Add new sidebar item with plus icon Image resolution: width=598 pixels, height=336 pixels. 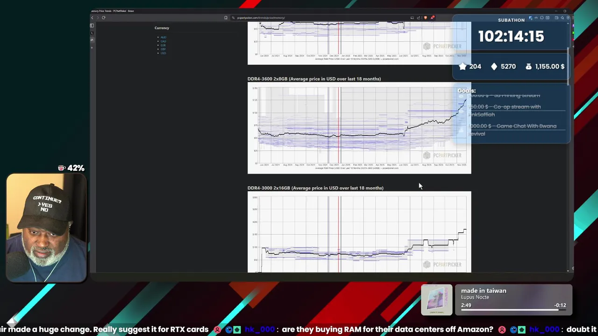[x=92, y=48]
